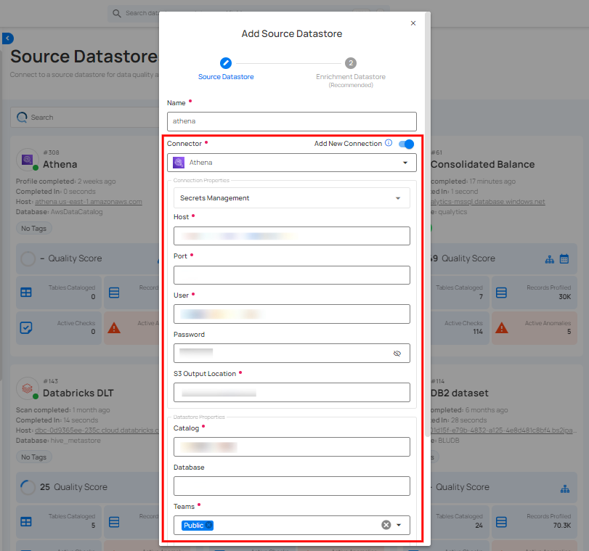This screenshot has height=551, width=589.
Task: Open the calendar icon beside Quality Score
Action: (564, 258)
